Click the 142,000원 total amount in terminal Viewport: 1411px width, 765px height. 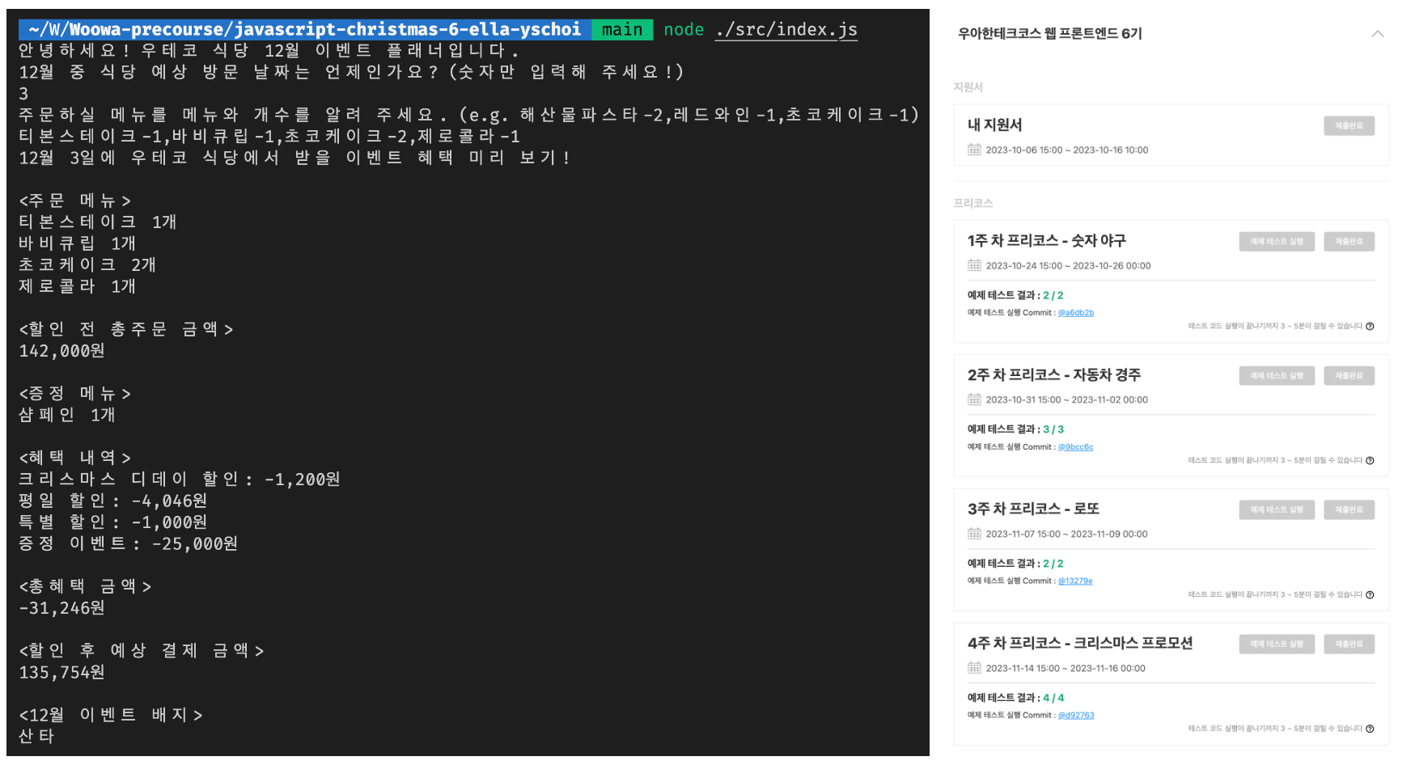(x=61, y=351)
